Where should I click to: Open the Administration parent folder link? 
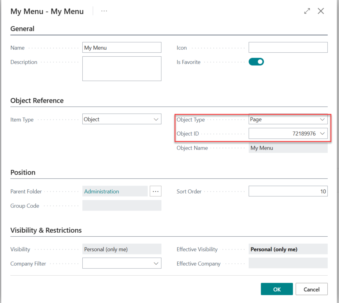click(x=102, y=191)
